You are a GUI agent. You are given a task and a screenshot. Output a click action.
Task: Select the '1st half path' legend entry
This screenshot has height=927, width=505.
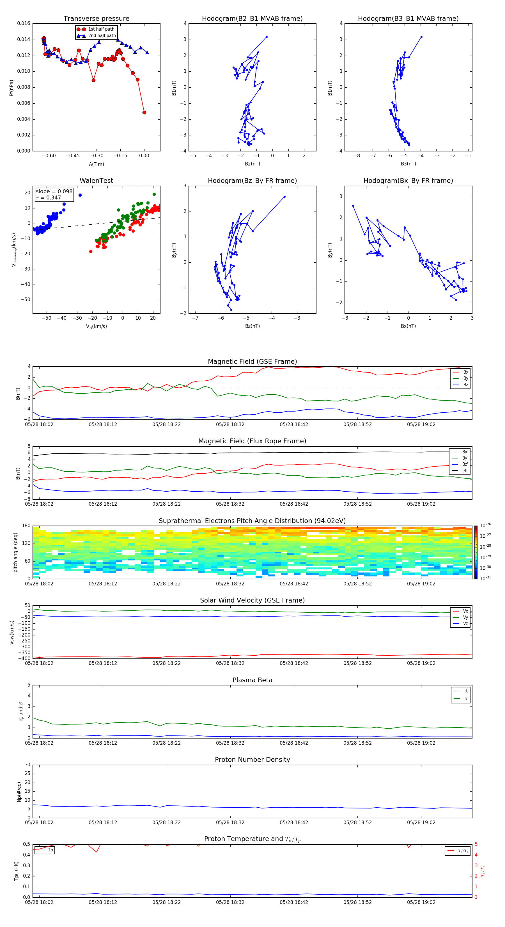coord(96,29)
